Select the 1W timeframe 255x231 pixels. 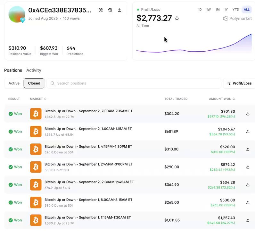tap(209, 9)
